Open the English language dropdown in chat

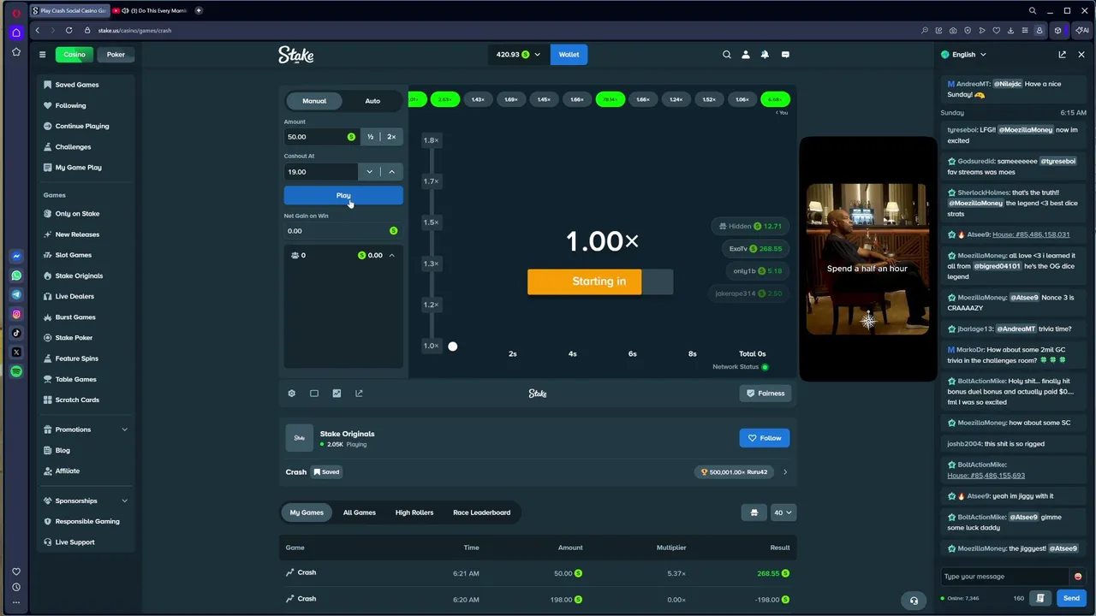tap(964, 55)
